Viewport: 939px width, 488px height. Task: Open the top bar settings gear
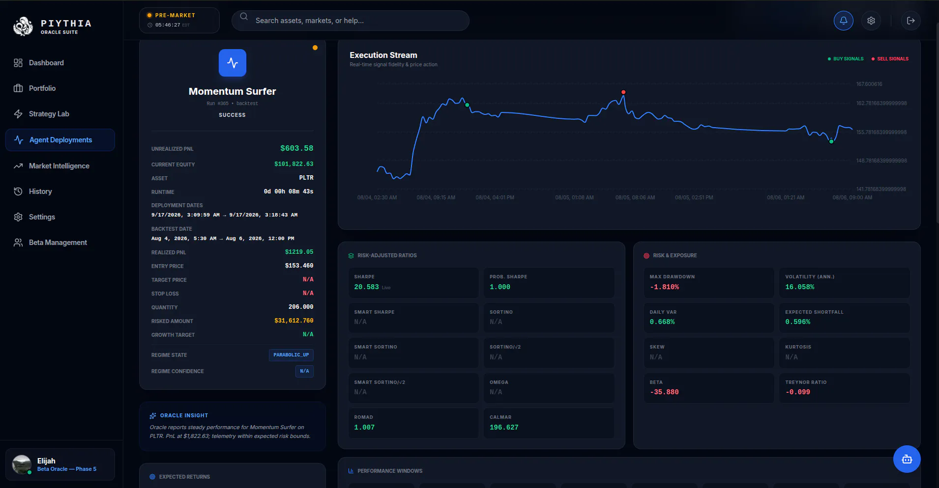(871, 21)
